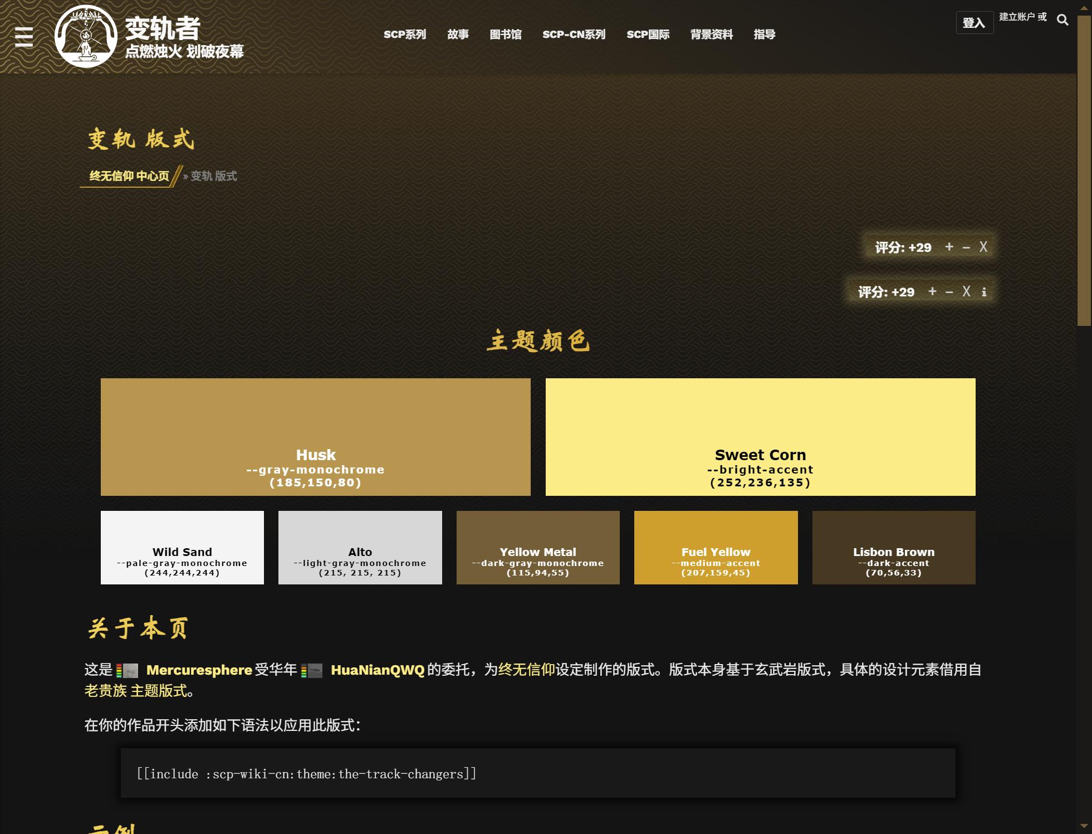Click Mercuresphere user avatar icon

[130, 670]
